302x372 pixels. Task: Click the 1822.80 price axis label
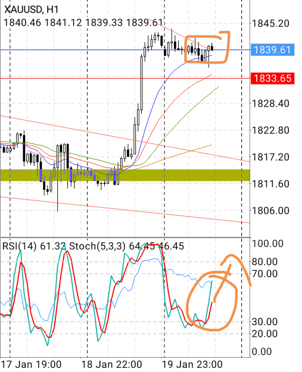(x=270, y=130)
